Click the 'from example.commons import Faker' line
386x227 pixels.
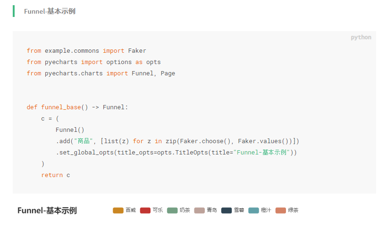click(x=86, y=51)
